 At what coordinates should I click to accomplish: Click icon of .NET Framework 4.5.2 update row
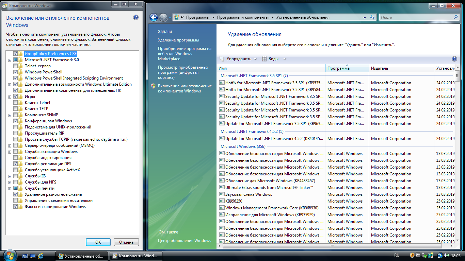click(x=222, y=139)
